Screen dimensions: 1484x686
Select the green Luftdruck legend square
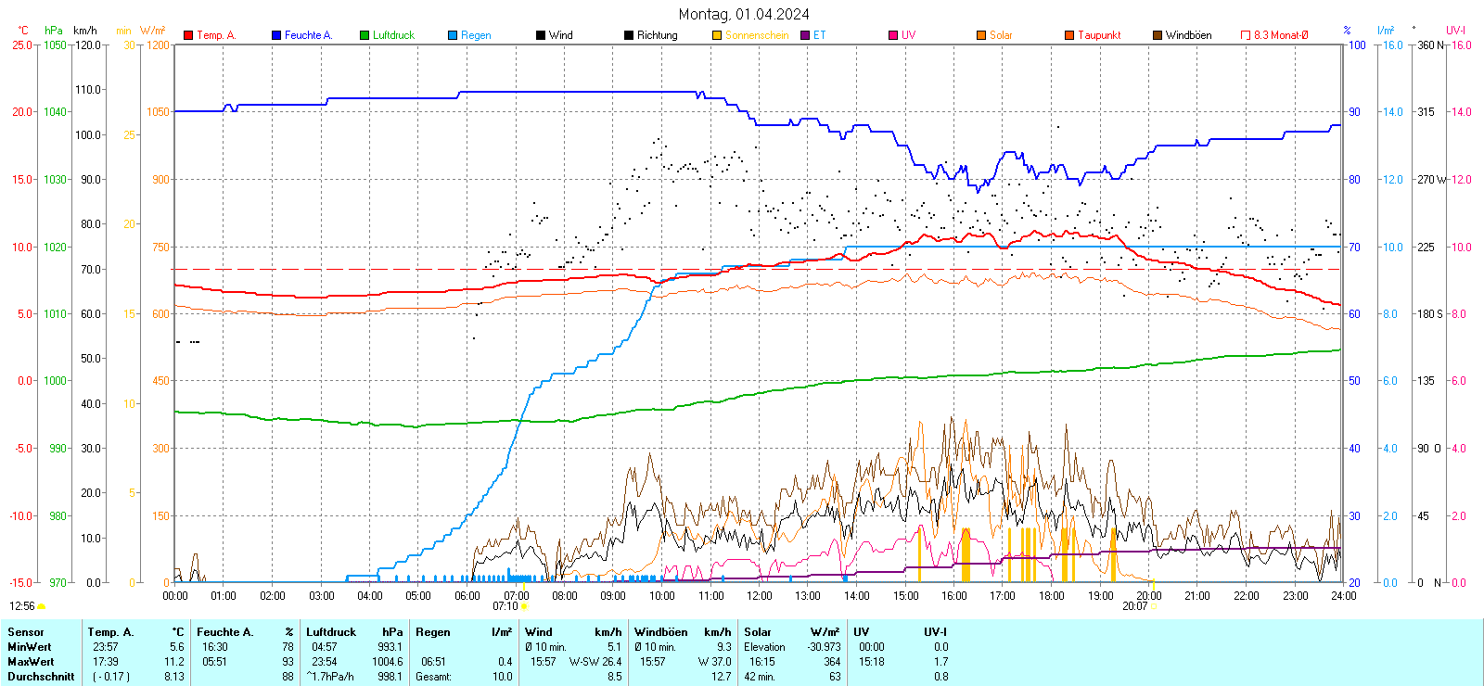click(x=365, y=35)
